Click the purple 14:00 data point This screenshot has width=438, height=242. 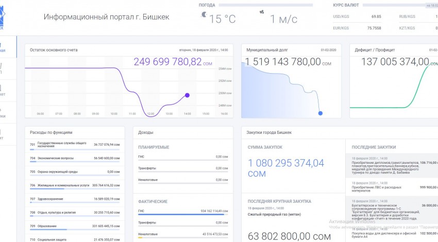(x=187, y=95)
